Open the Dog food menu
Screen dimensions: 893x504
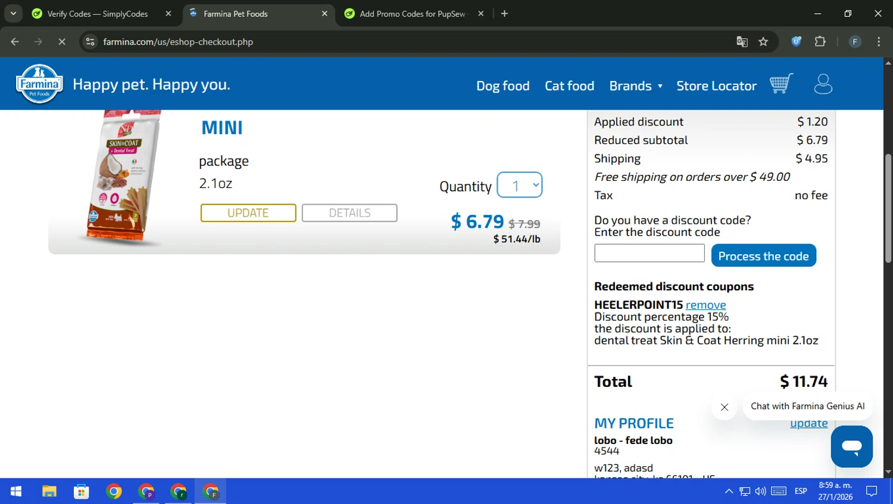click(502, 86)
